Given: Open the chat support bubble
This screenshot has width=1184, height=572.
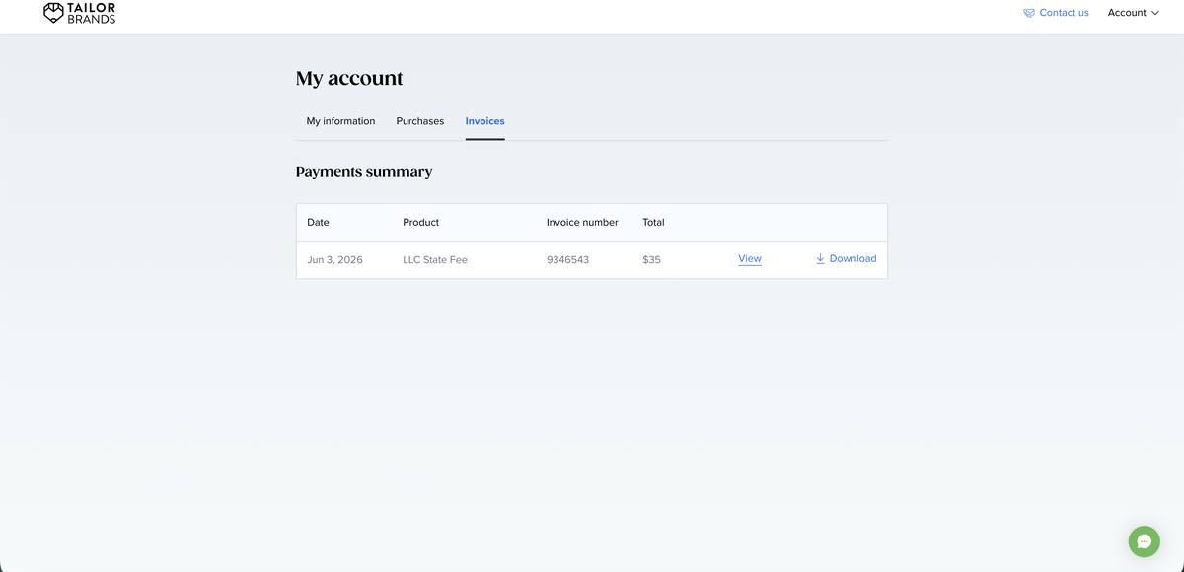Looking at the screenshot, I should [x=1144, y=541].
